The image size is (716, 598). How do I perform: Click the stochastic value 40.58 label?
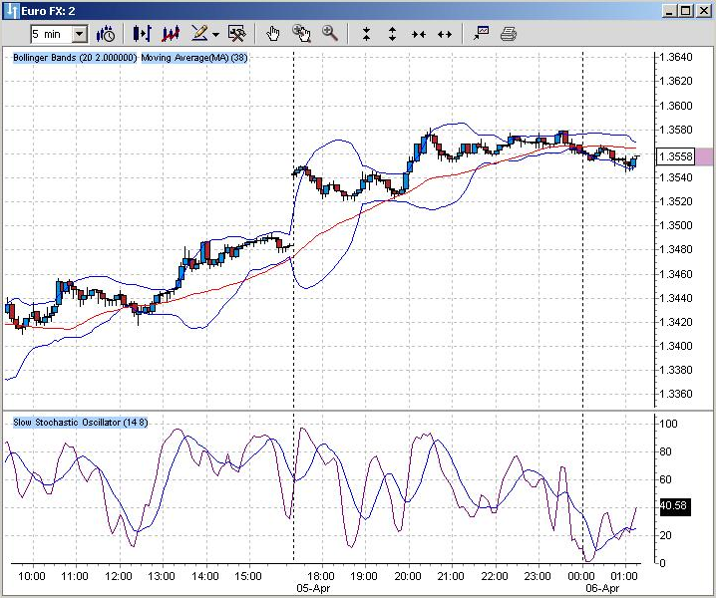(x=676, y=506)
